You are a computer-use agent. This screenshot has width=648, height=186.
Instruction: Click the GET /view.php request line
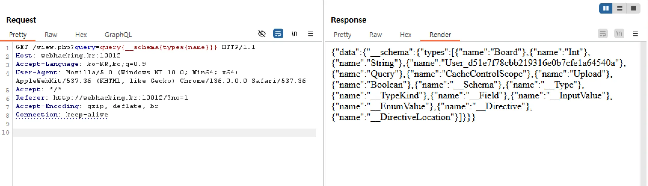pos(135,47)
